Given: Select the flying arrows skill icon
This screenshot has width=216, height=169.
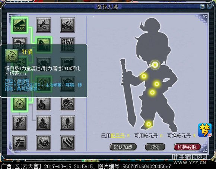Looking at the screenshot, I should tap(20, 143).
